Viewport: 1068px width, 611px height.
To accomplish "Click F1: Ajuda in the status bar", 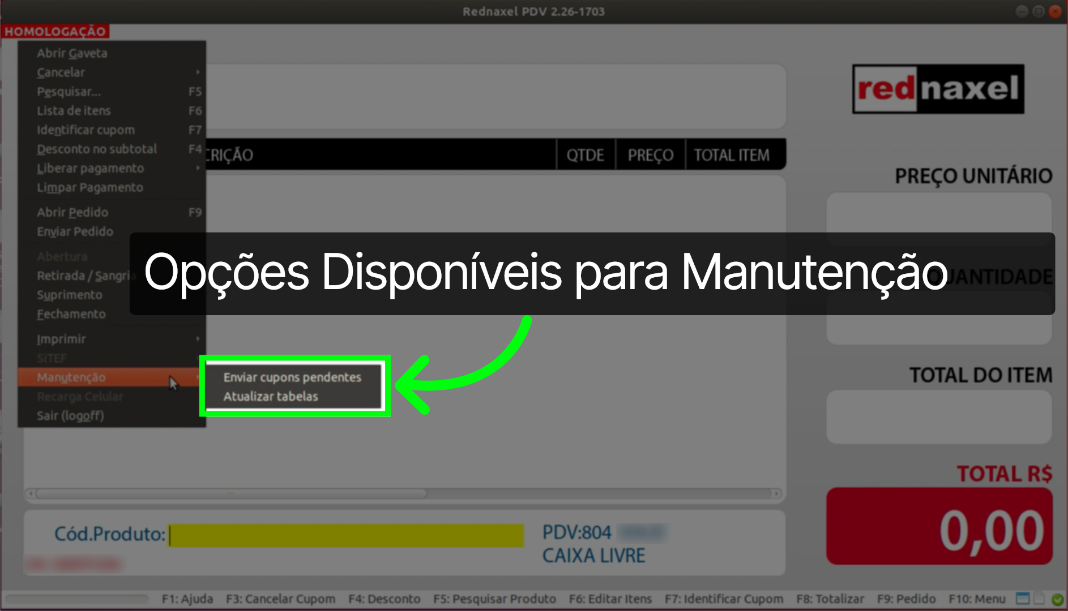I will pos(187,599).
